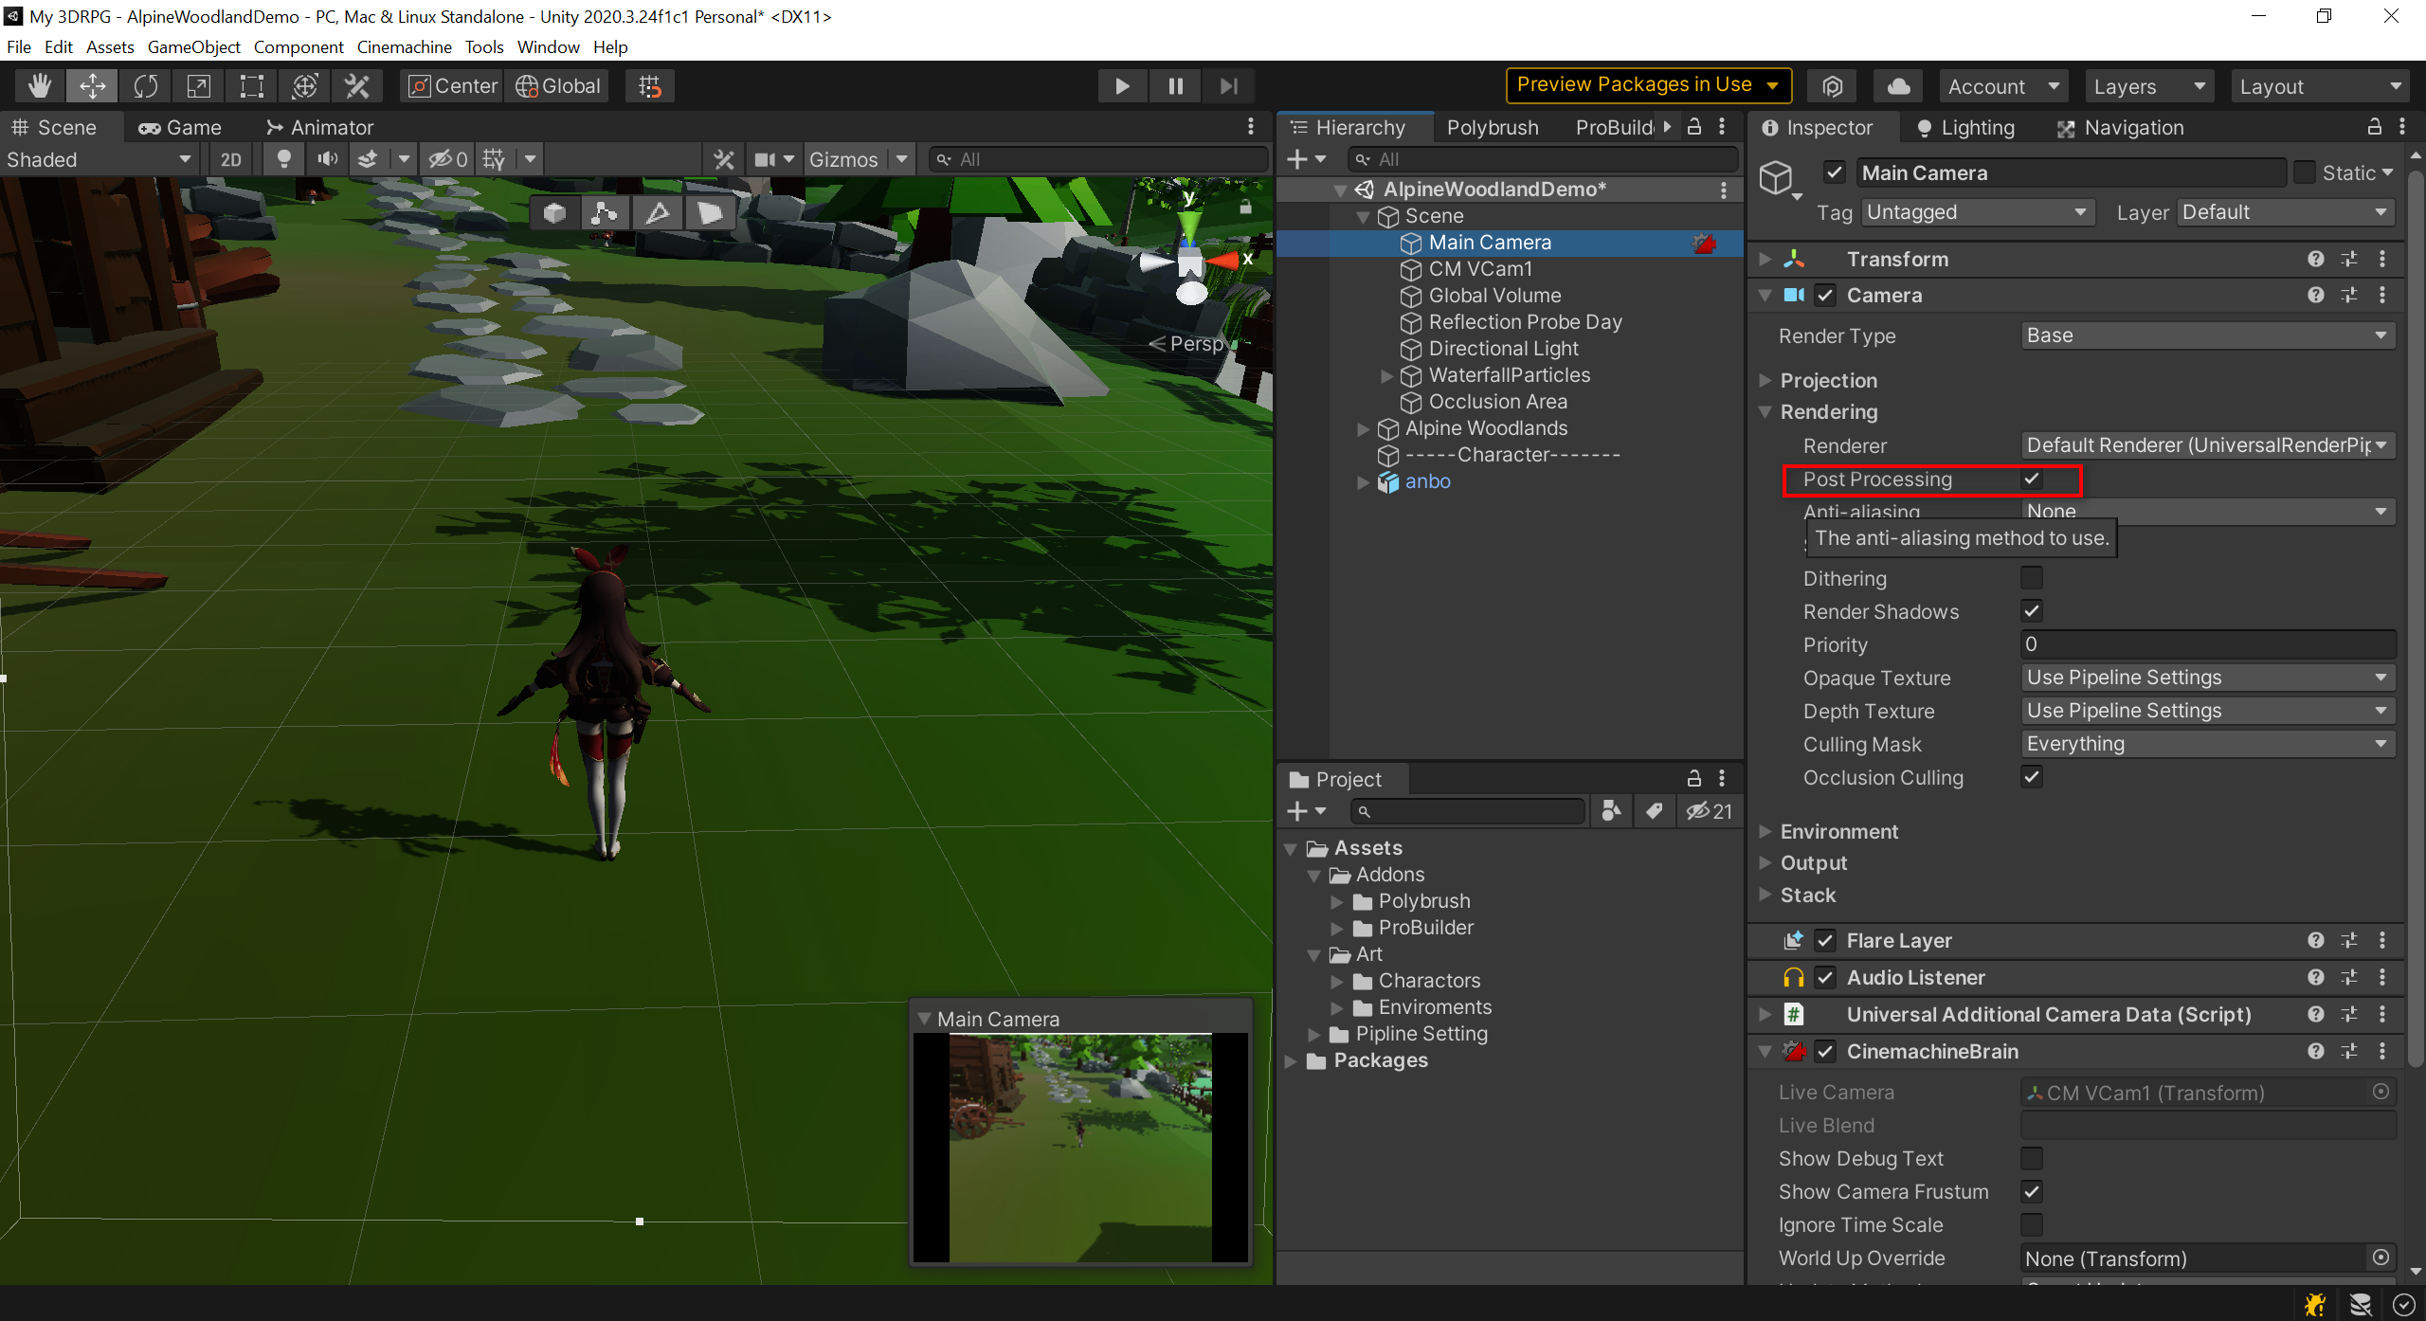Toggle scene grid visibility icon
Image resolution: width=2426 pixels, height=1321 pixels.
point(494,159)
